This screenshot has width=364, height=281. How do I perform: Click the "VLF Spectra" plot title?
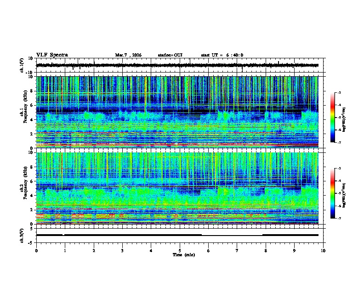coord(52,55)
